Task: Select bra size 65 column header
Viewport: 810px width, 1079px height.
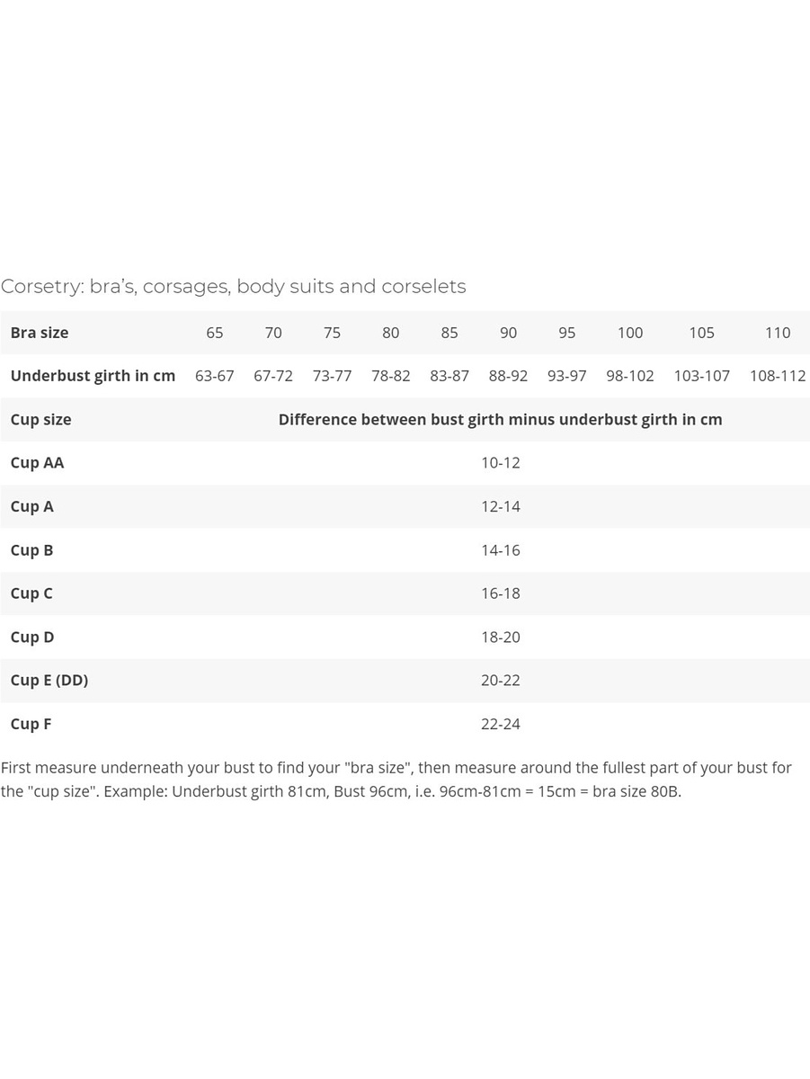Action: point(214,333)
